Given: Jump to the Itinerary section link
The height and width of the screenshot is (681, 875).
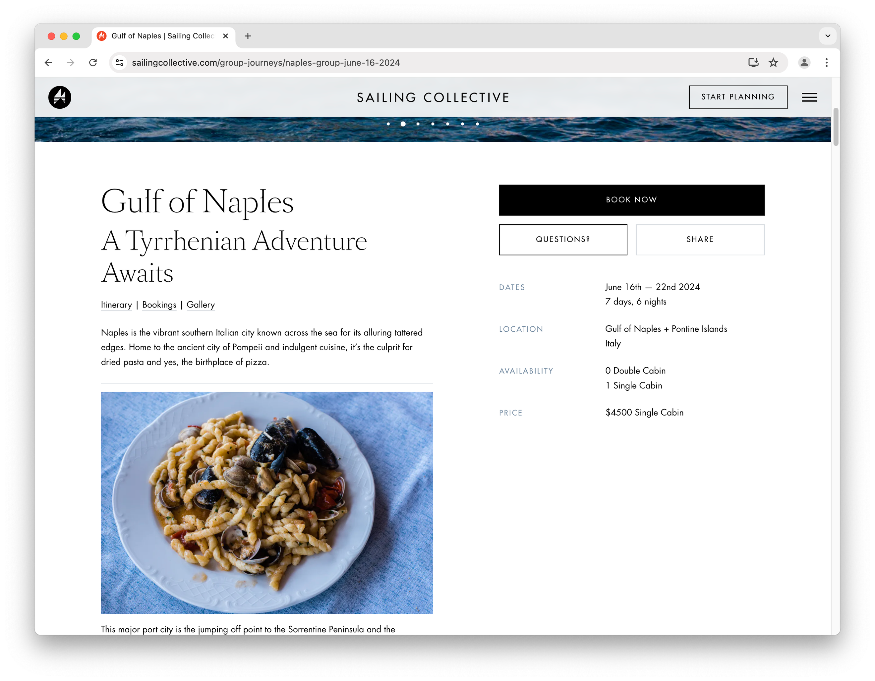Looking at the screenshot, I should click(116, 305).
